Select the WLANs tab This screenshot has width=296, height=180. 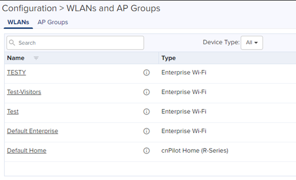pos(18,22)
